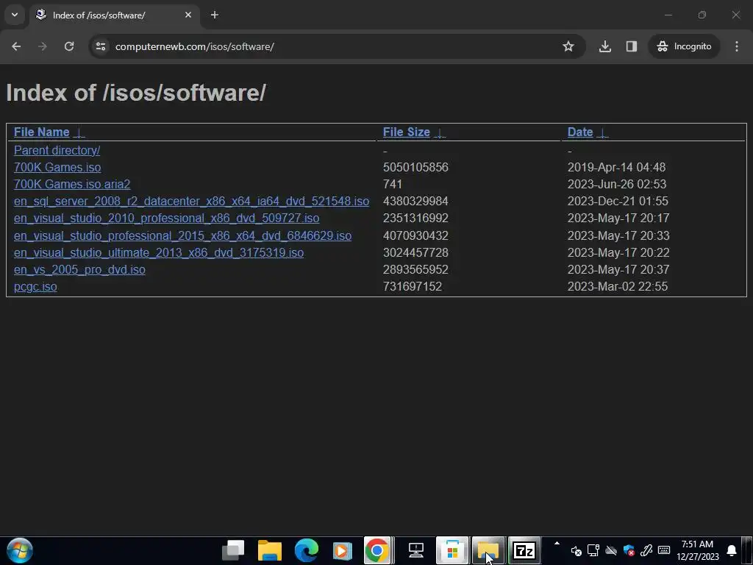Open 700K Games.iso.aria2 link
This screenshot has width=753, height=565.
click(72, 184)
